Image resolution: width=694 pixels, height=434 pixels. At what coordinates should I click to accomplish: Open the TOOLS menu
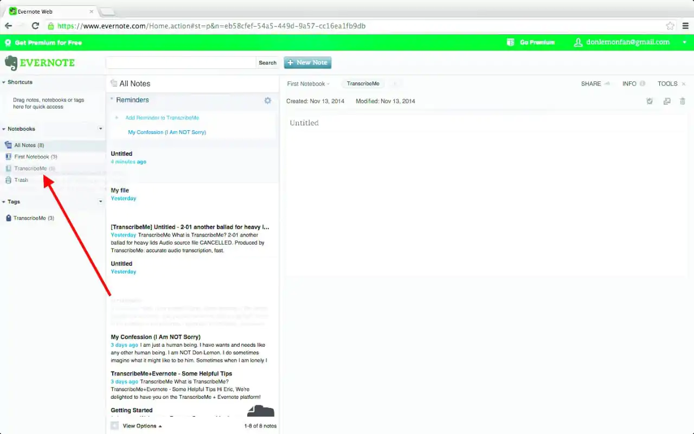672,84
